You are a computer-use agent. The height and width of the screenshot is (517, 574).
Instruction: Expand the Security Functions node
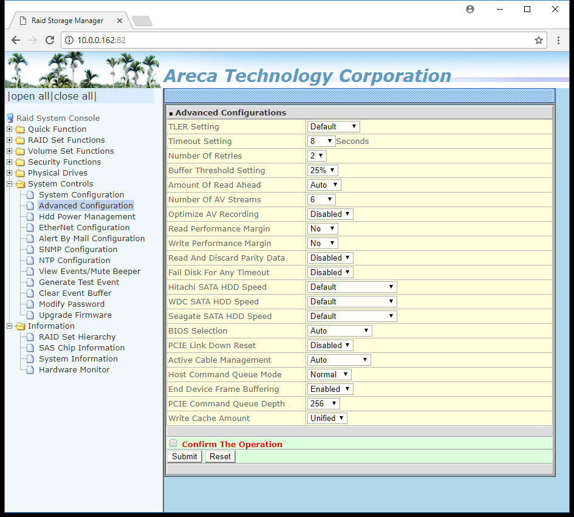pyautogui.click(x=10, y=162)
